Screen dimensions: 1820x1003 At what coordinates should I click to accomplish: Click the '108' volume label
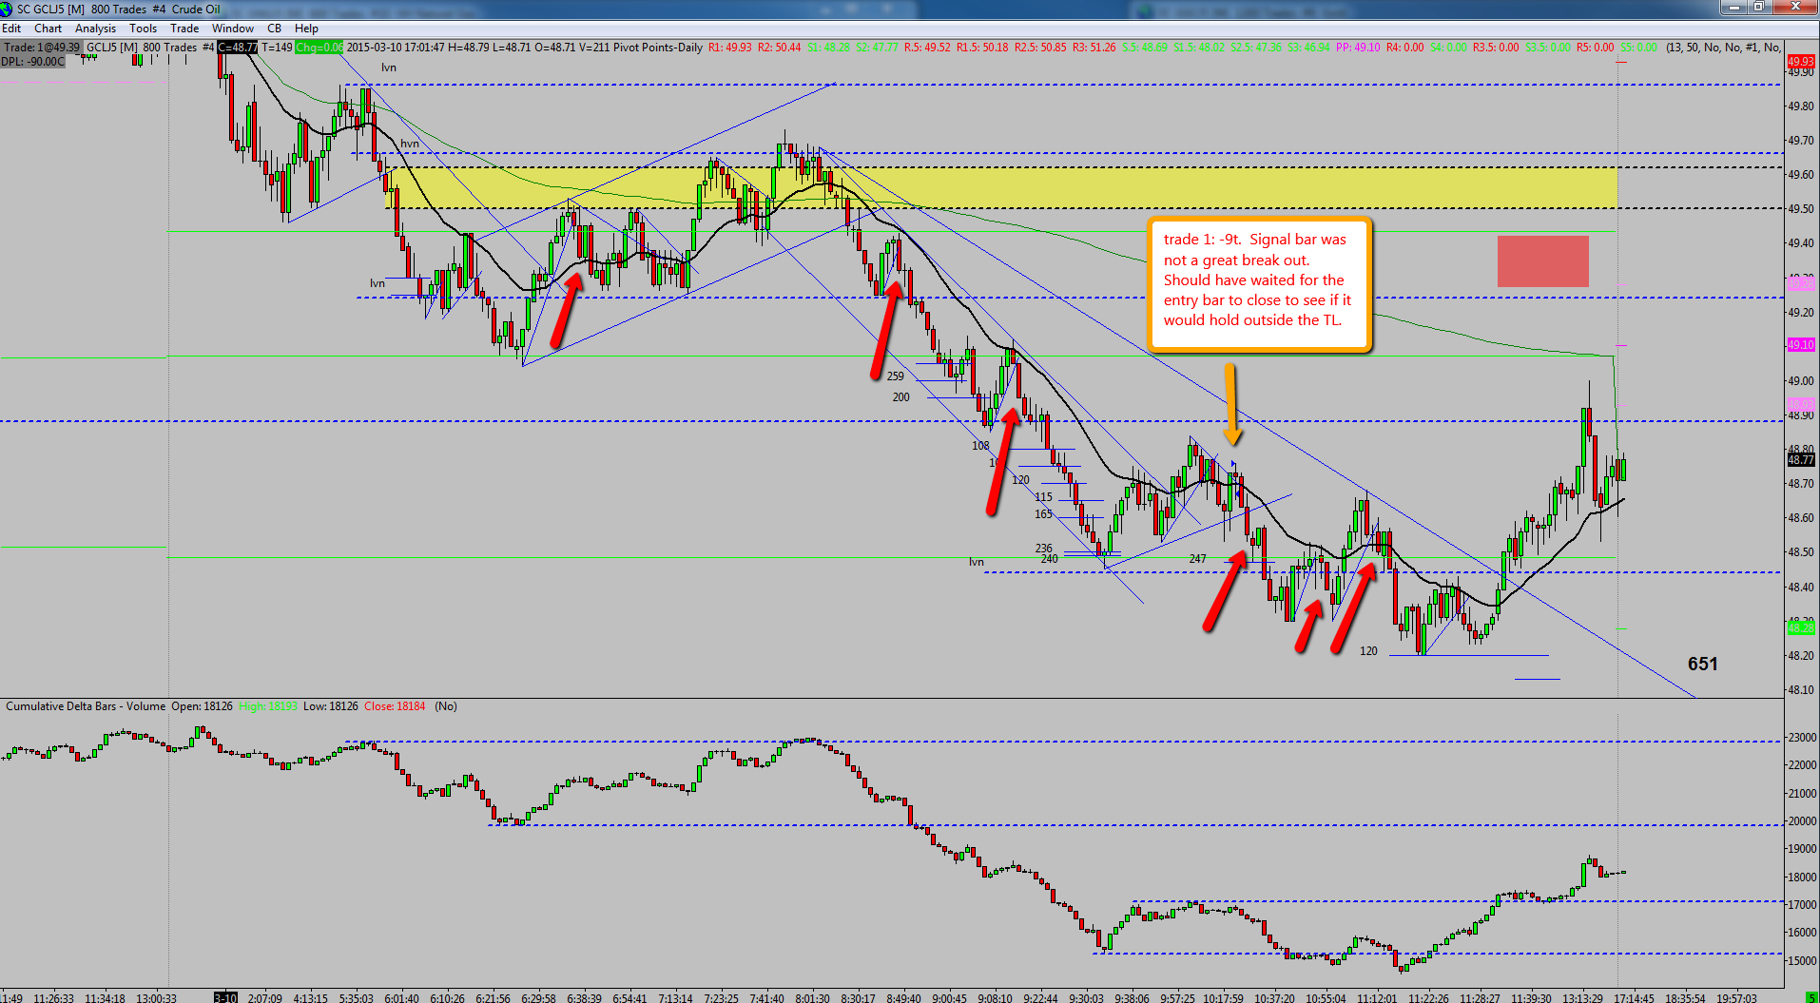pos(980,446)
